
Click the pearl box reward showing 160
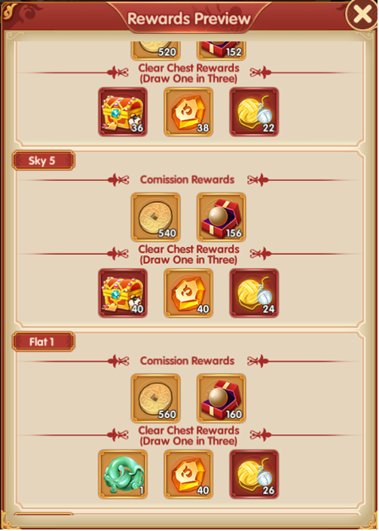point(222,398)
